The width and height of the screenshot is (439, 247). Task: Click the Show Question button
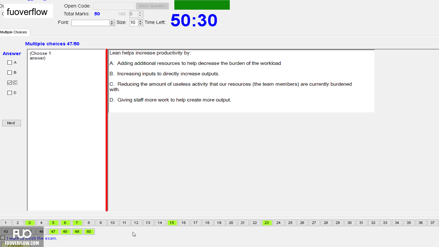(x=152, y=6)
